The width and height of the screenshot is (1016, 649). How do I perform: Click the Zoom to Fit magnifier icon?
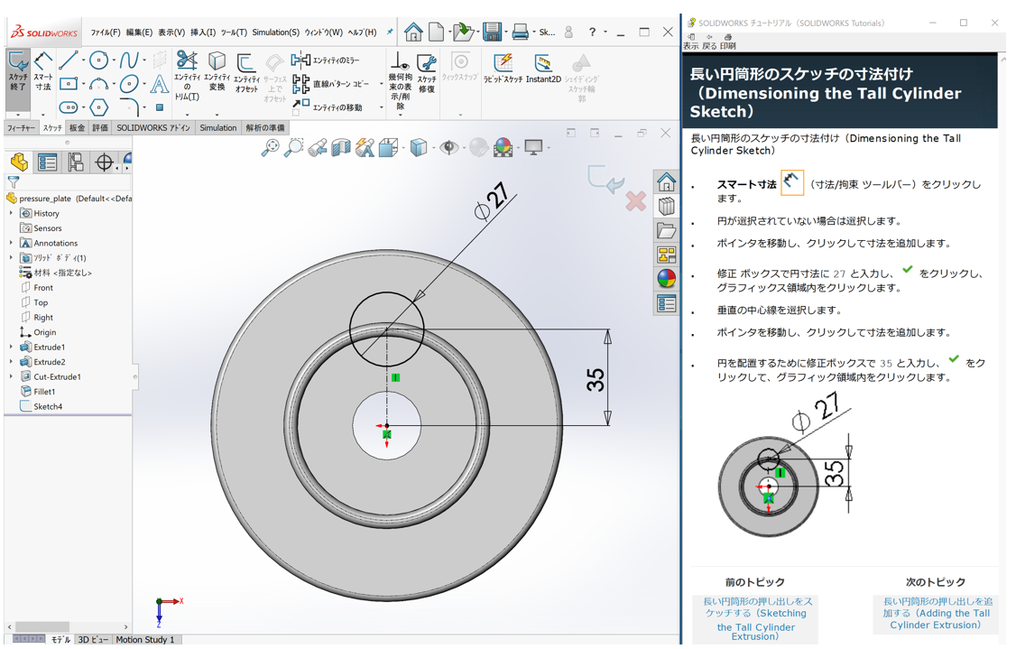[270, 148]
